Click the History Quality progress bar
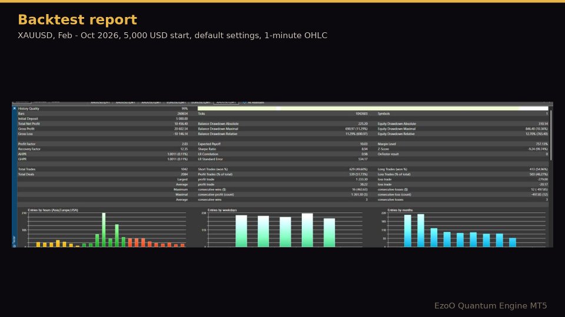Image resolution: width=565 pixels, height=317 pixels. [373, 108]
